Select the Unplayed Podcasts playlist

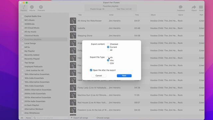33,67
